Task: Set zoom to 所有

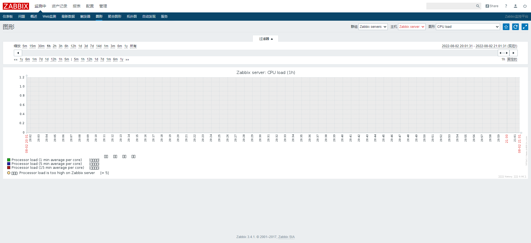Action: tap(133, 46)
